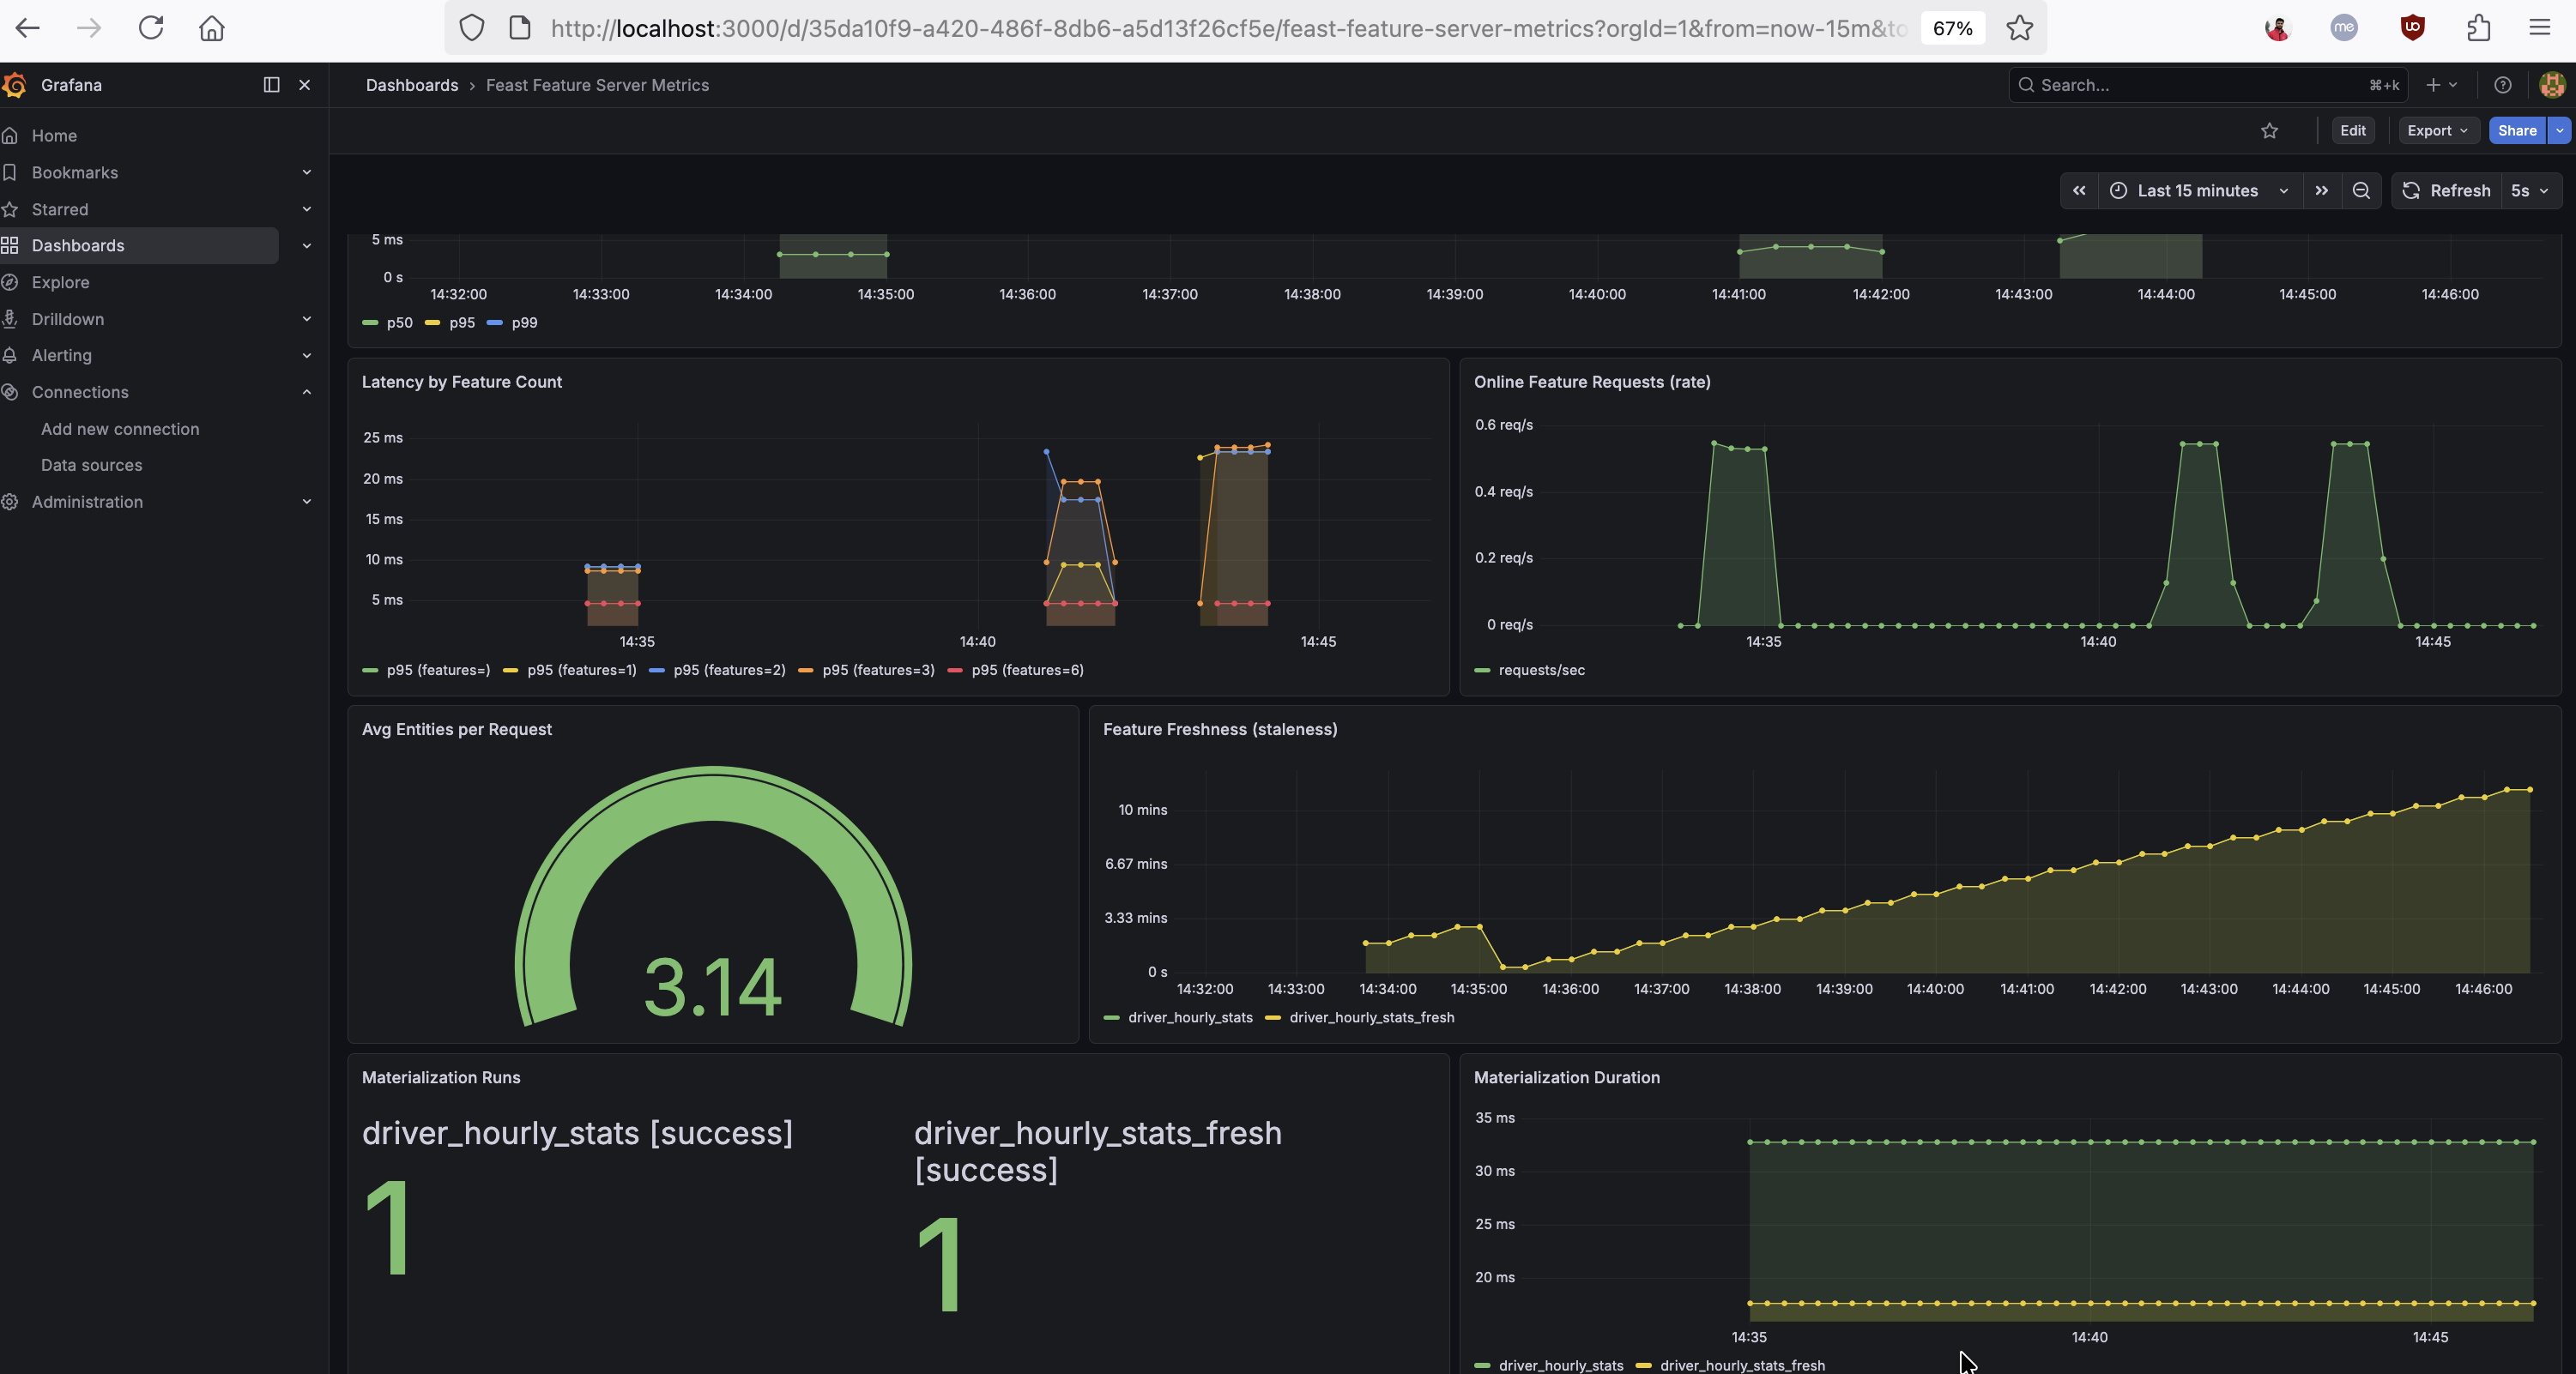Star this dashboard as favorite
Screen dimensions: 2576x1374
(x=2269, y=131)
